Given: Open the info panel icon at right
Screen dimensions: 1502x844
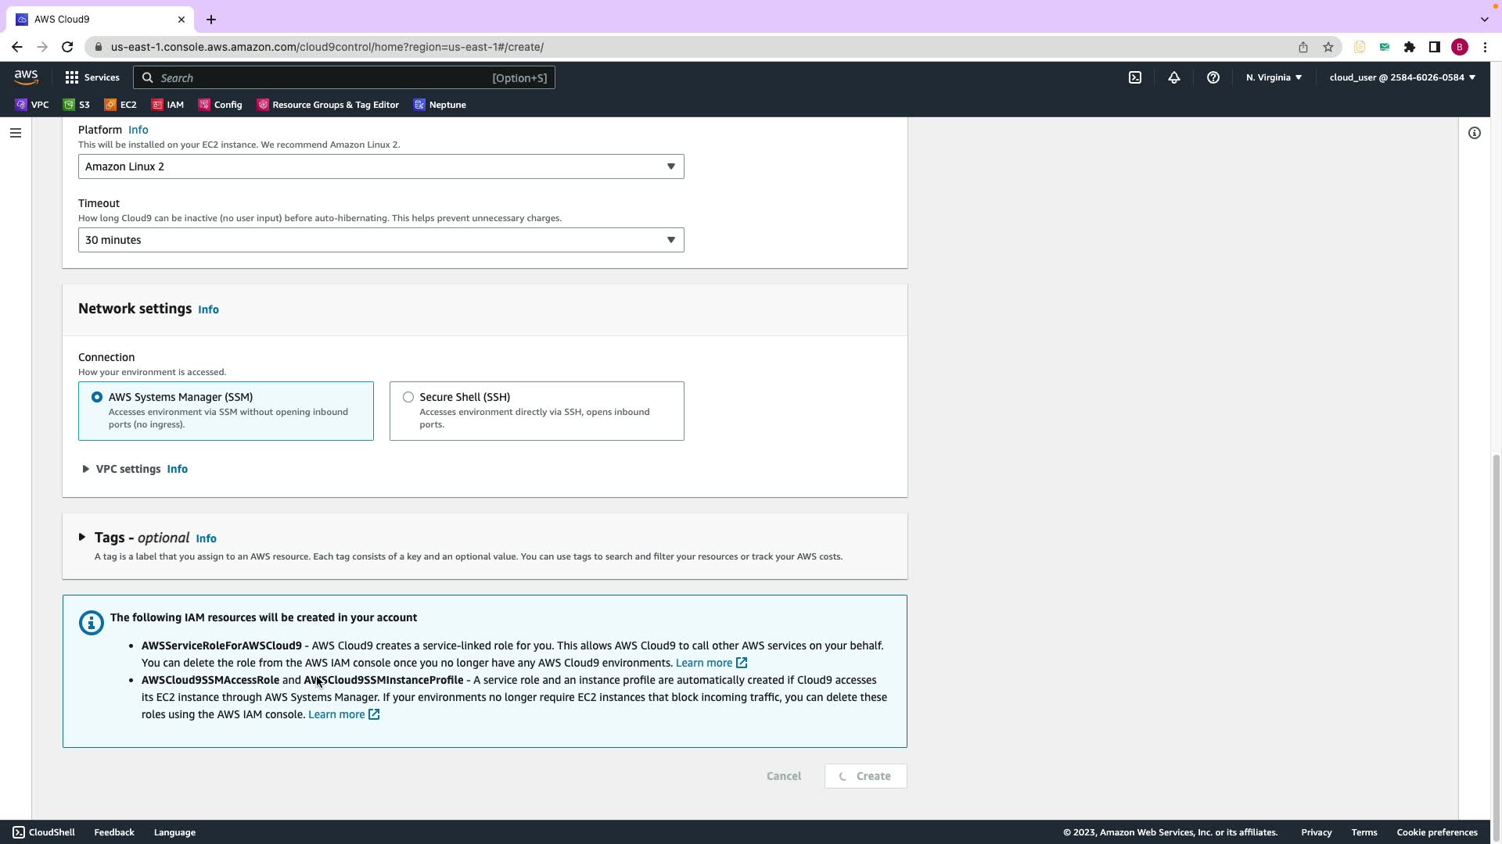Looking at the screenshot, I should coord(1474,133).
